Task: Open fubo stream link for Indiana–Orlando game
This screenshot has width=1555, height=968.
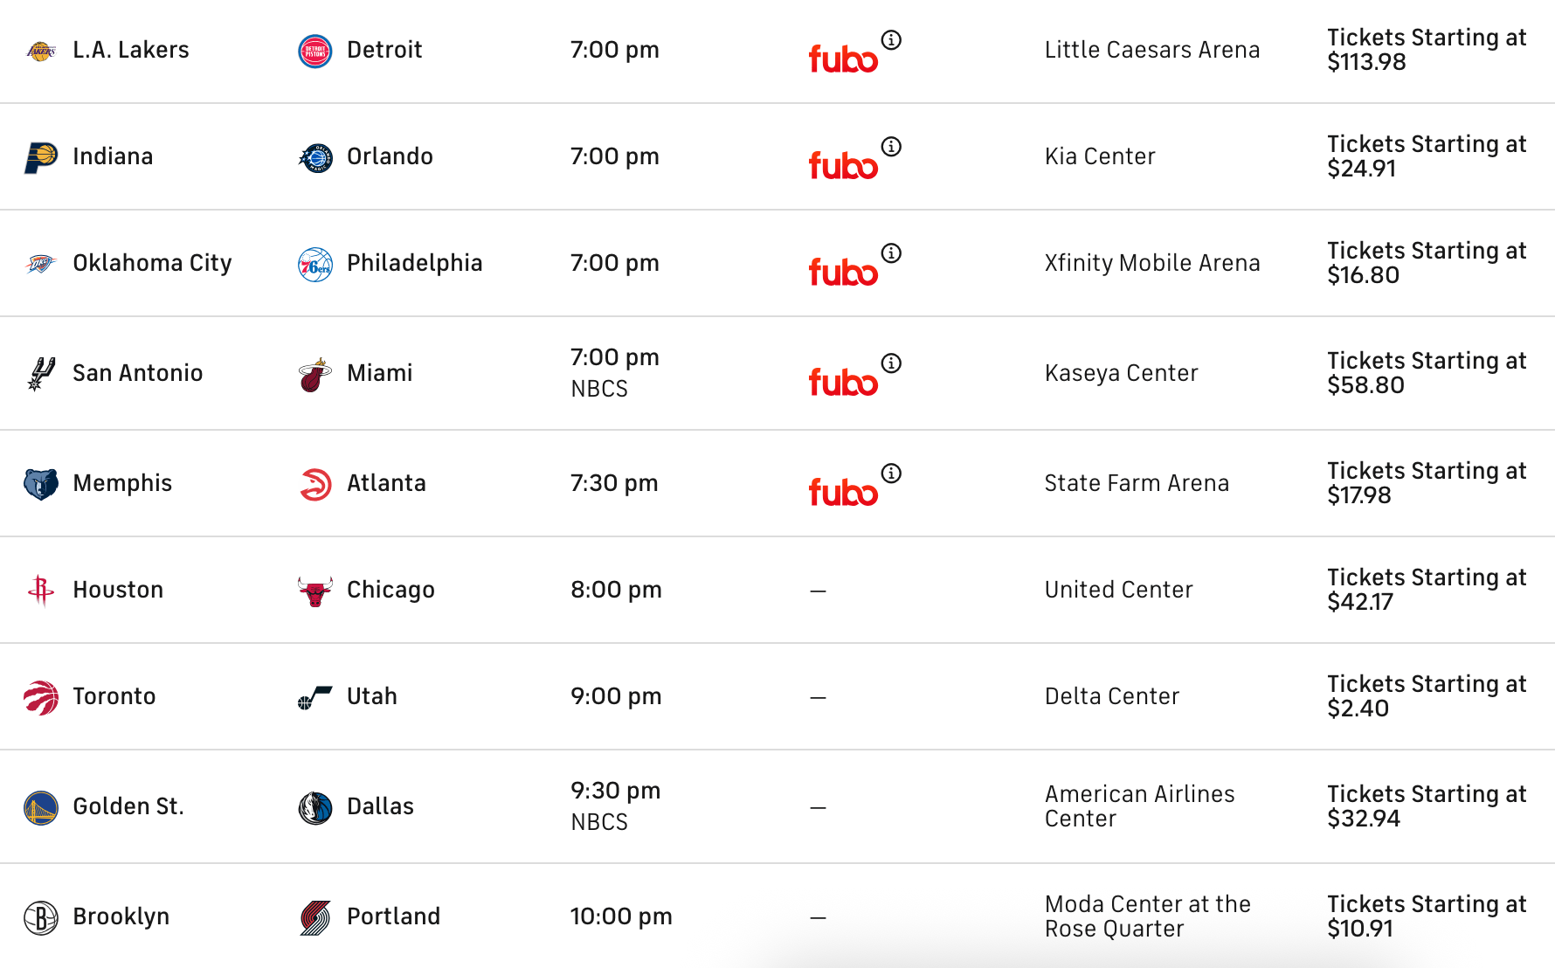Action: [x=842, y=165]
